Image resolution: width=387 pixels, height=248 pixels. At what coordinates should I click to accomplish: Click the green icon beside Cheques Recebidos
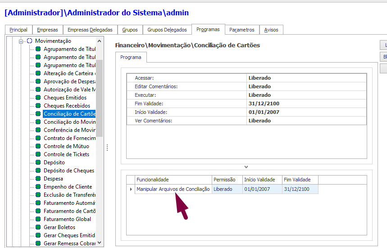38,106
